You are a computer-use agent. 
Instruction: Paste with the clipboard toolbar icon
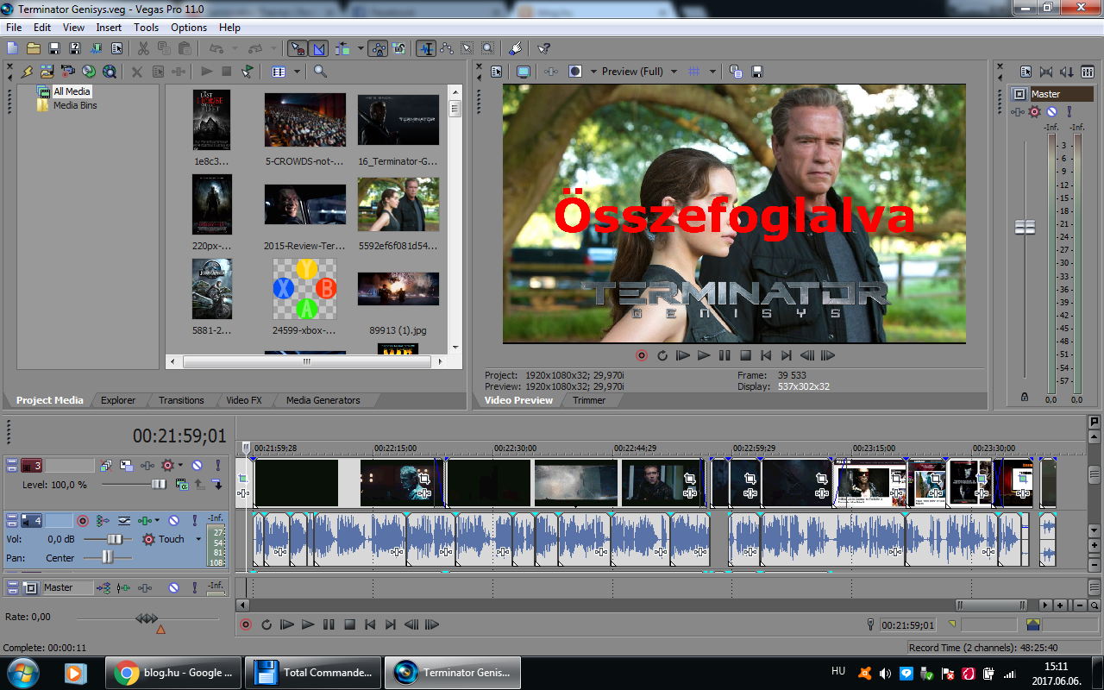(185, 48)
